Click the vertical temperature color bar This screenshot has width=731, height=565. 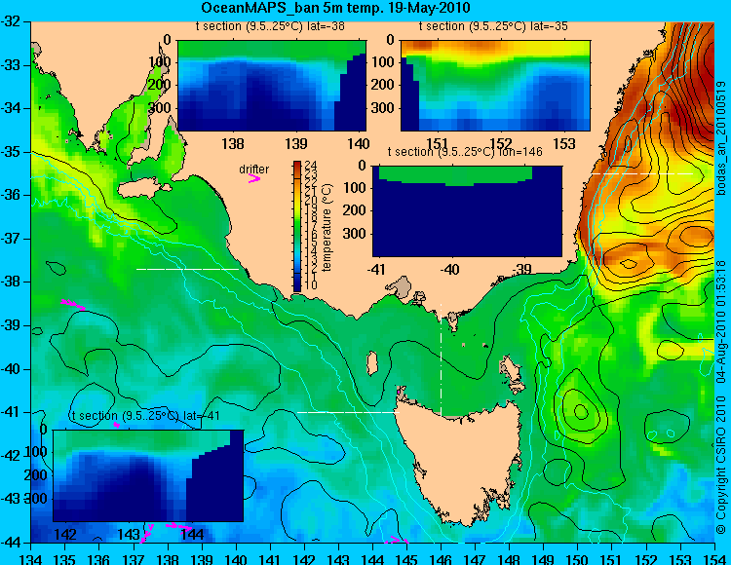point(297,226)
